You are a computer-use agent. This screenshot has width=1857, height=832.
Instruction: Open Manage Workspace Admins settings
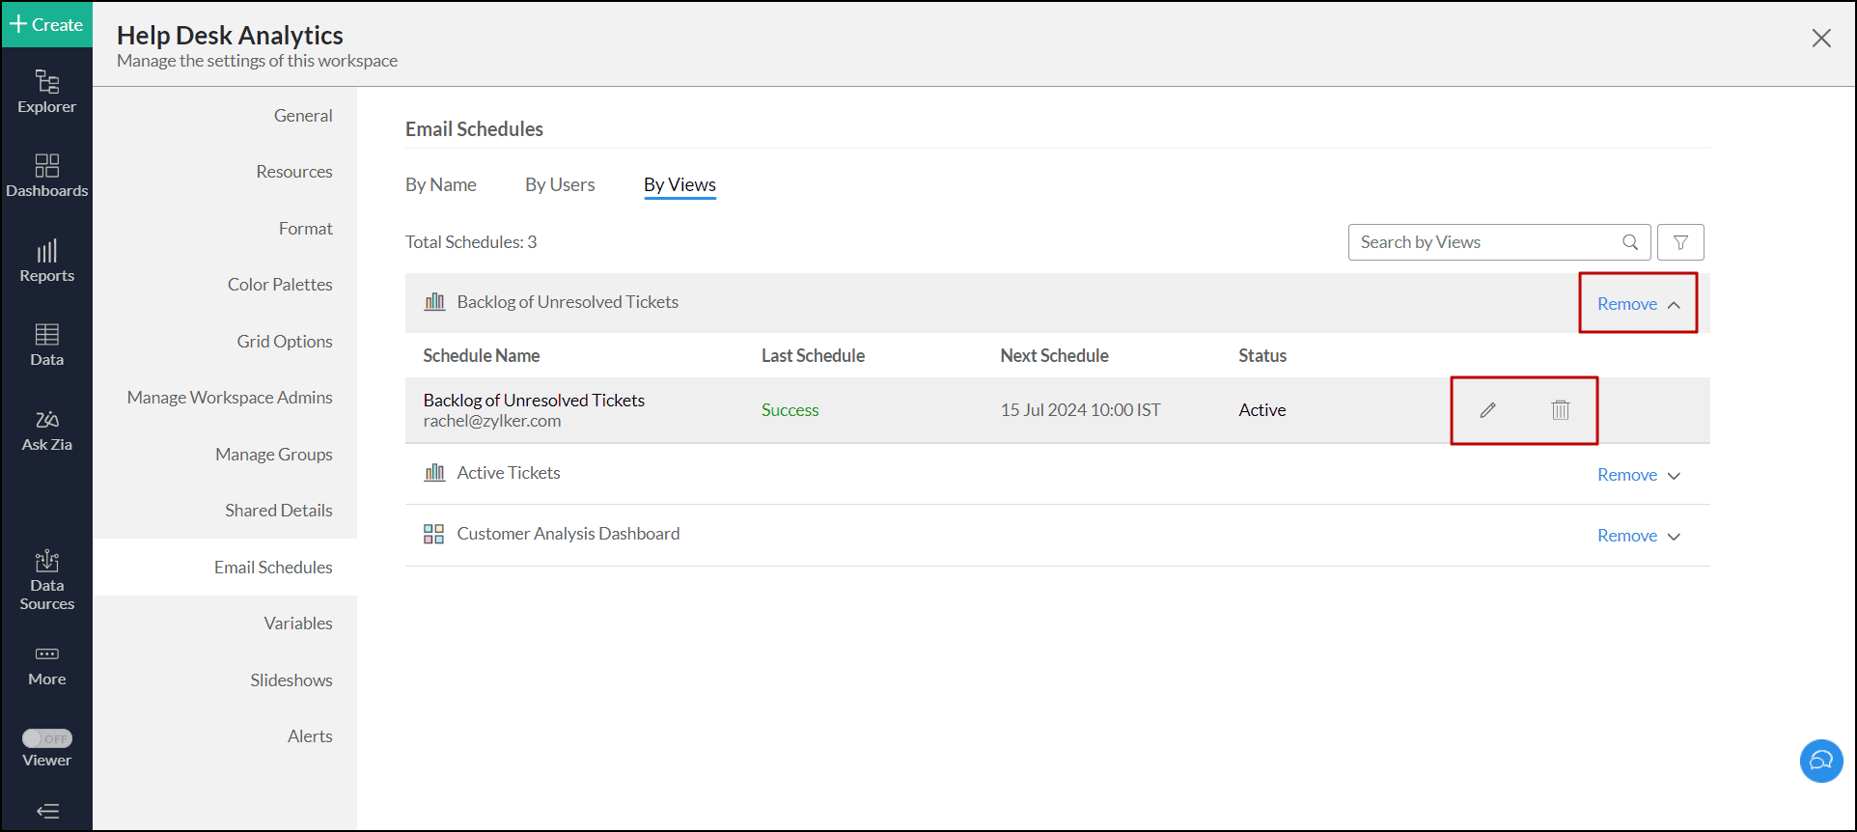click(x=230, y=398)
